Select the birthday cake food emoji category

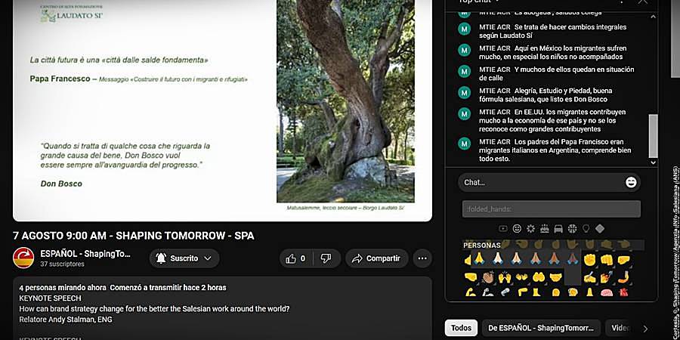[545, 228]
